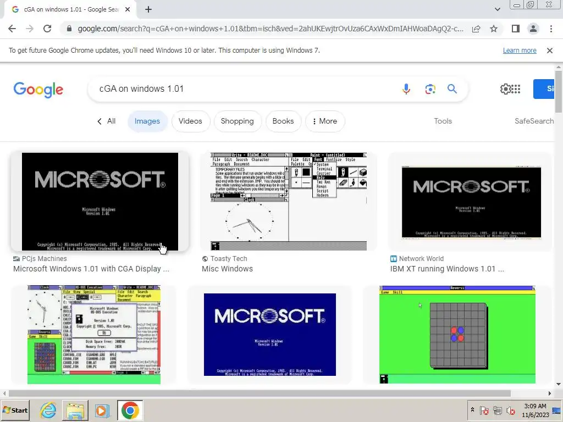
Task: Open the Google apps grid
Action: point(516,88)
